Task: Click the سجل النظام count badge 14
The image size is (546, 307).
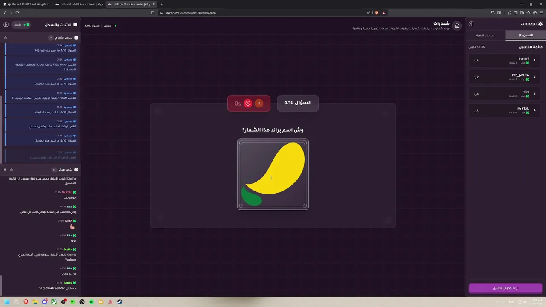Action: [51, 38]
